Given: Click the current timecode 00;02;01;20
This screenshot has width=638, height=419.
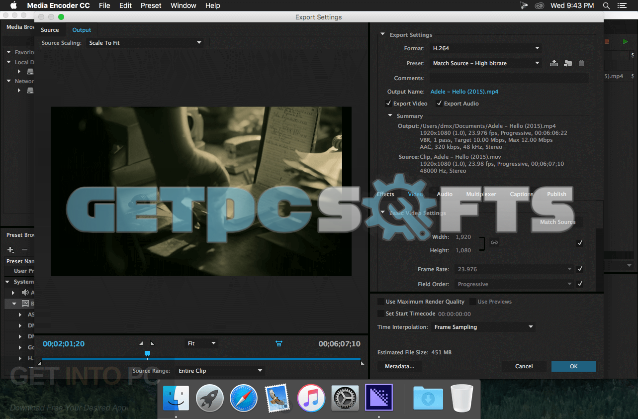Looking at the screenshot, I should (x=64, y=343).
